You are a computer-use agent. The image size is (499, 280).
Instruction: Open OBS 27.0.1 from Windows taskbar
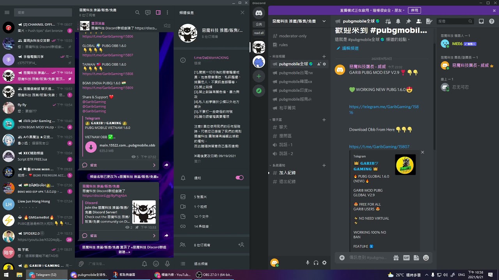(214, 275)
